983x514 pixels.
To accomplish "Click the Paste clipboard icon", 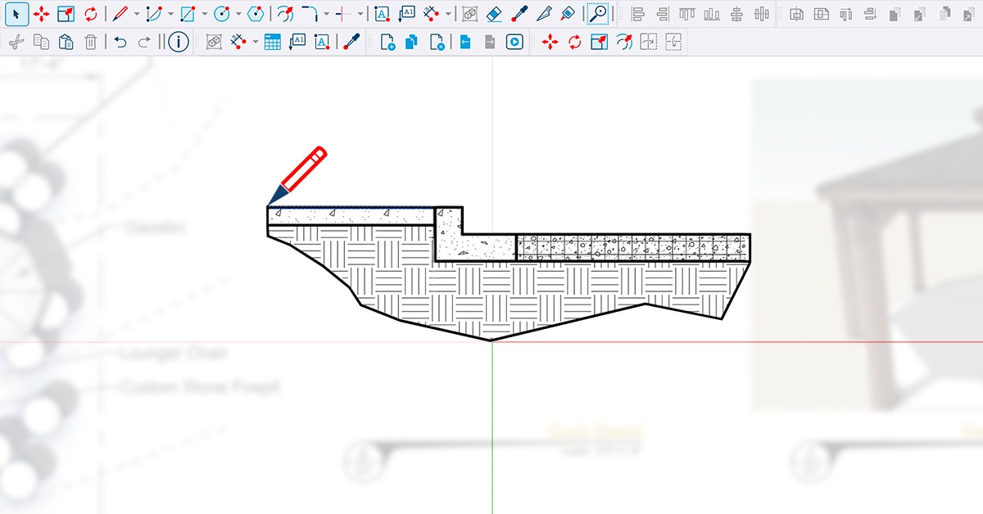I will click(66, 42).
